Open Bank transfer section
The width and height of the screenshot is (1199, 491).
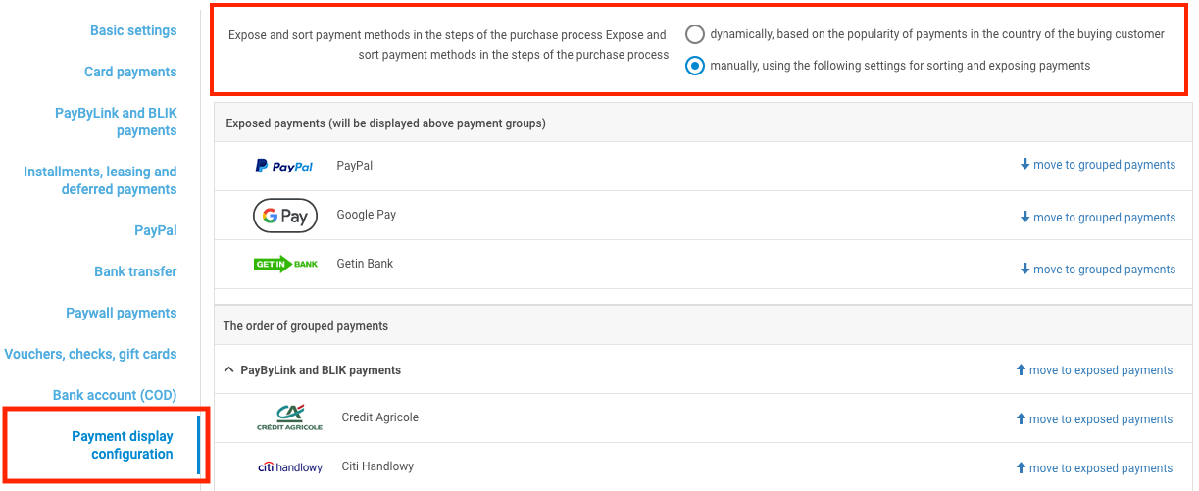point(135,271)
